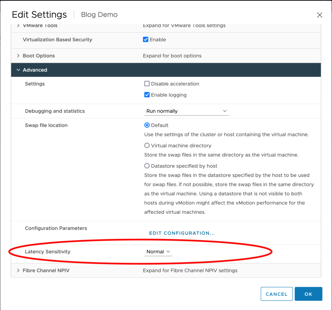Check the Disable acceleration checkbox
The image size is (332, 310).
tap(147, 84)
